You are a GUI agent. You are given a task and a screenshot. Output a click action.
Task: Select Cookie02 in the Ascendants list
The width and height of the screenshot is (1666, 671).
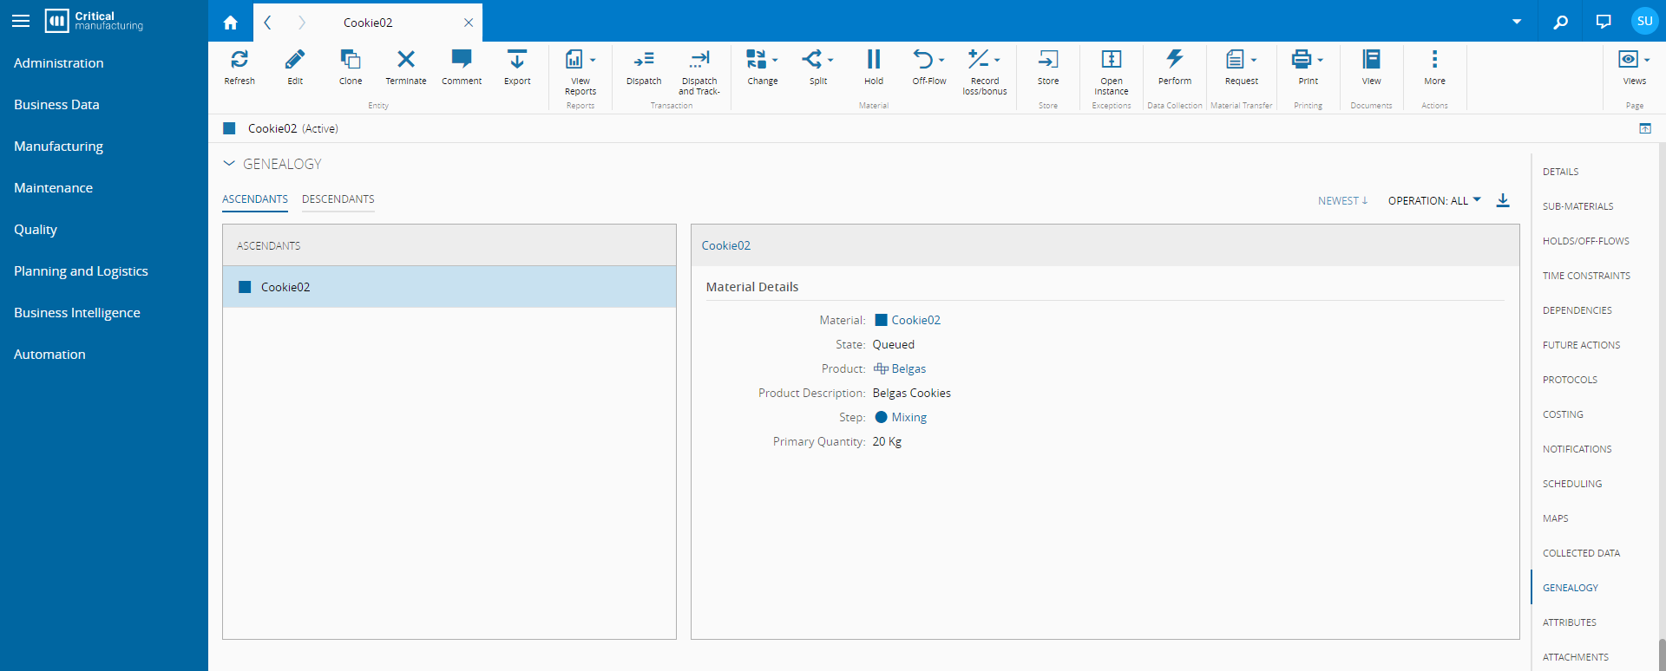click(285, 287)
